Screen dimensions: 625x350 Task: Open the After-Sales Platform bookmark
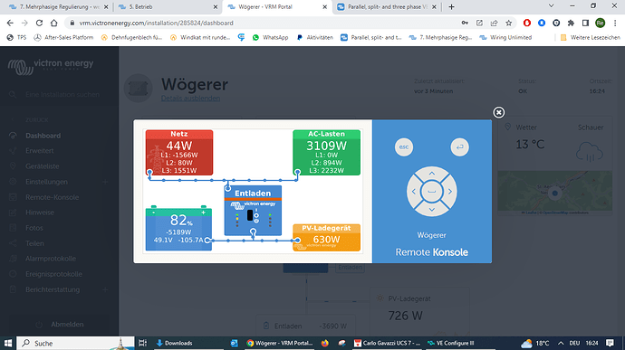(63, 37)
